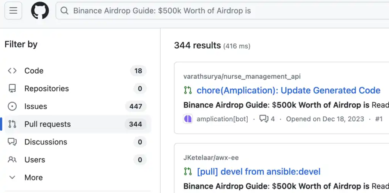Click the 344 count badge for Pull requests
The image size is (389, 193).
tap(136, 124)
